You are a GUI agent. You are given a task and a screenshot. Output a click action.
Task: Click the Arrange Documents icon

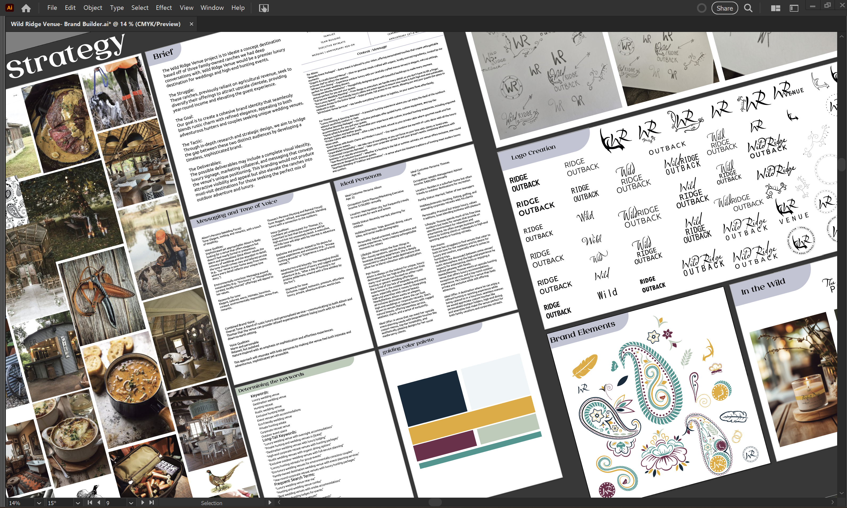coord(775,8)
